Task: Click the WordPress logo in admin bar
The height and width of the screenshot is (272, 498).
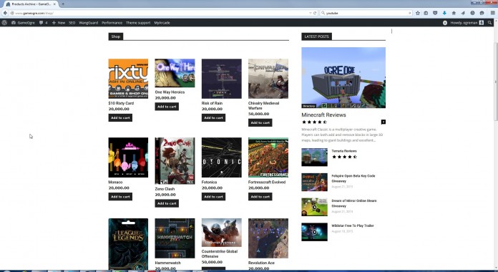Action: [x=4, y=23]
